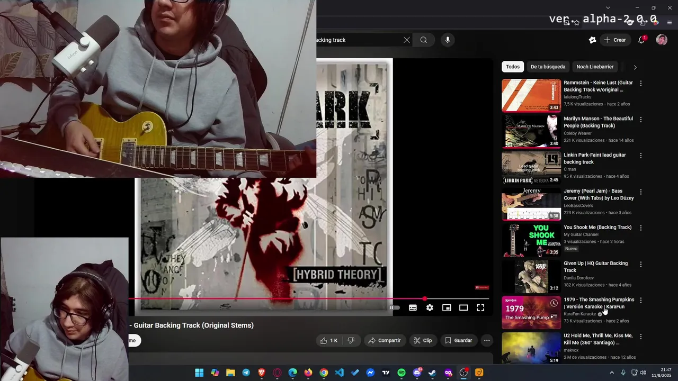The height and width of the screenshot is (381, 678).
Task: Open volume control in system tray
Action: click(643, 373)
